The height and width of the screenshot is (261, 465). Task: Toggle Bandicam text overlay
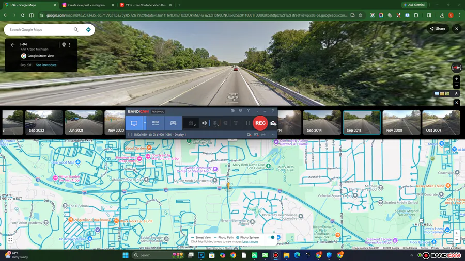[236, 123]
